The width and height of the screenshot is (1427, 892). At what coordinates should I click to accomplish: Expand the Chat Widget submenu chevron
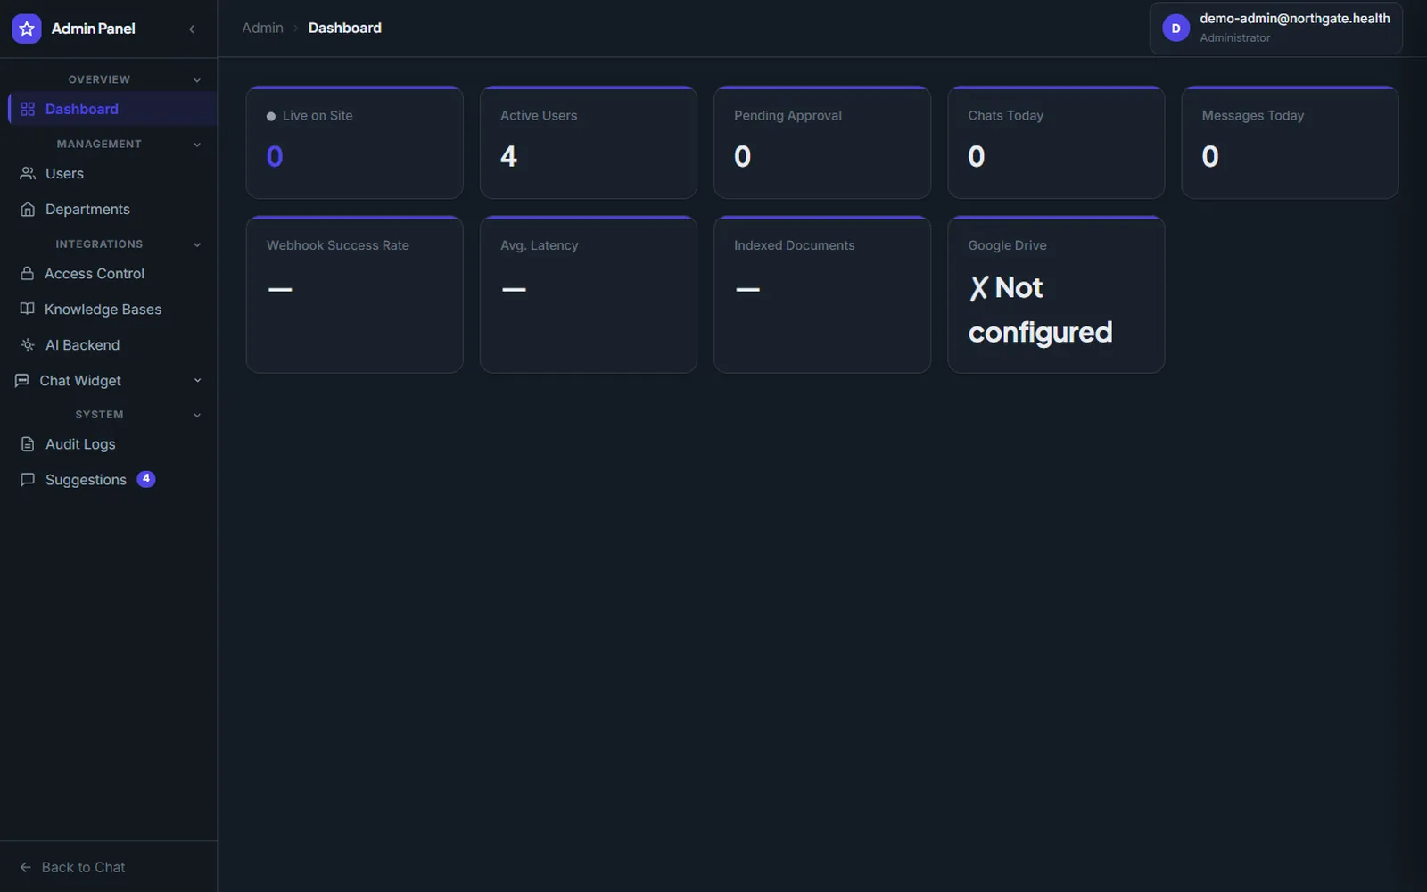click(197, 380)
